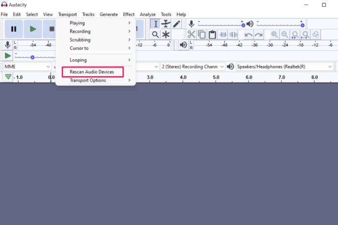Open the Effect menu

coord(129,14)
